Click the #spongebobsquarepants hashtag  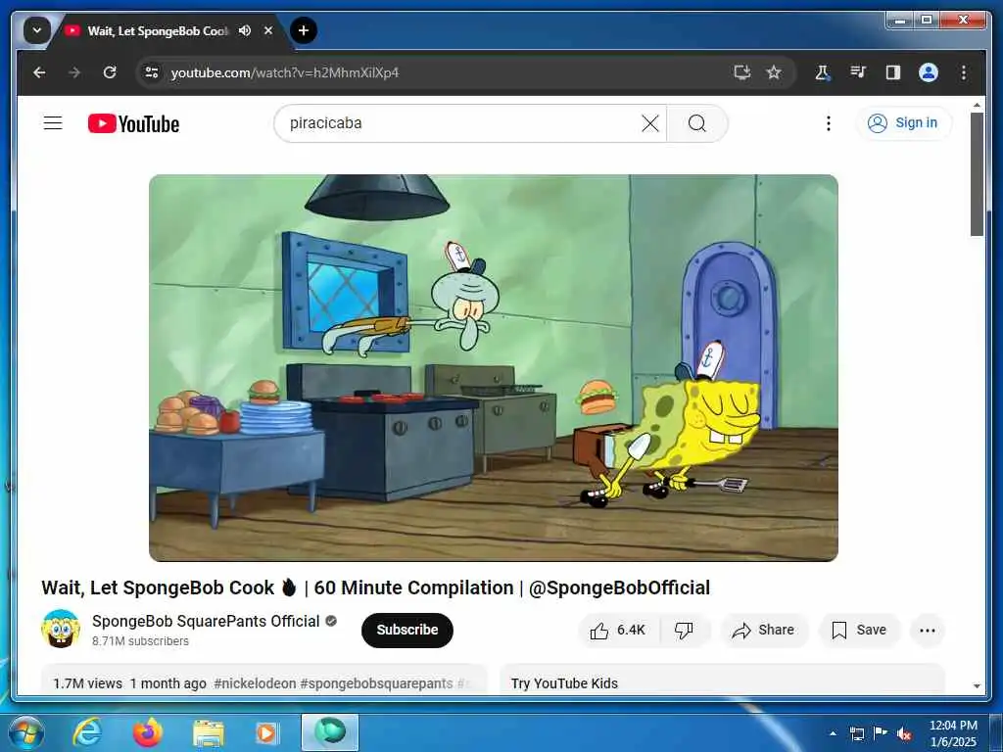376,683
